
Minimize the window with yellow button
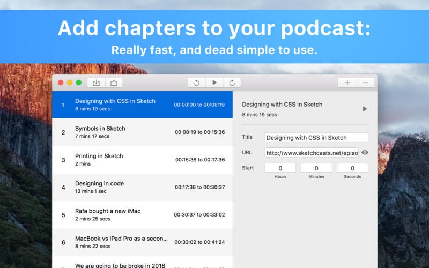[x=70, y=83]
